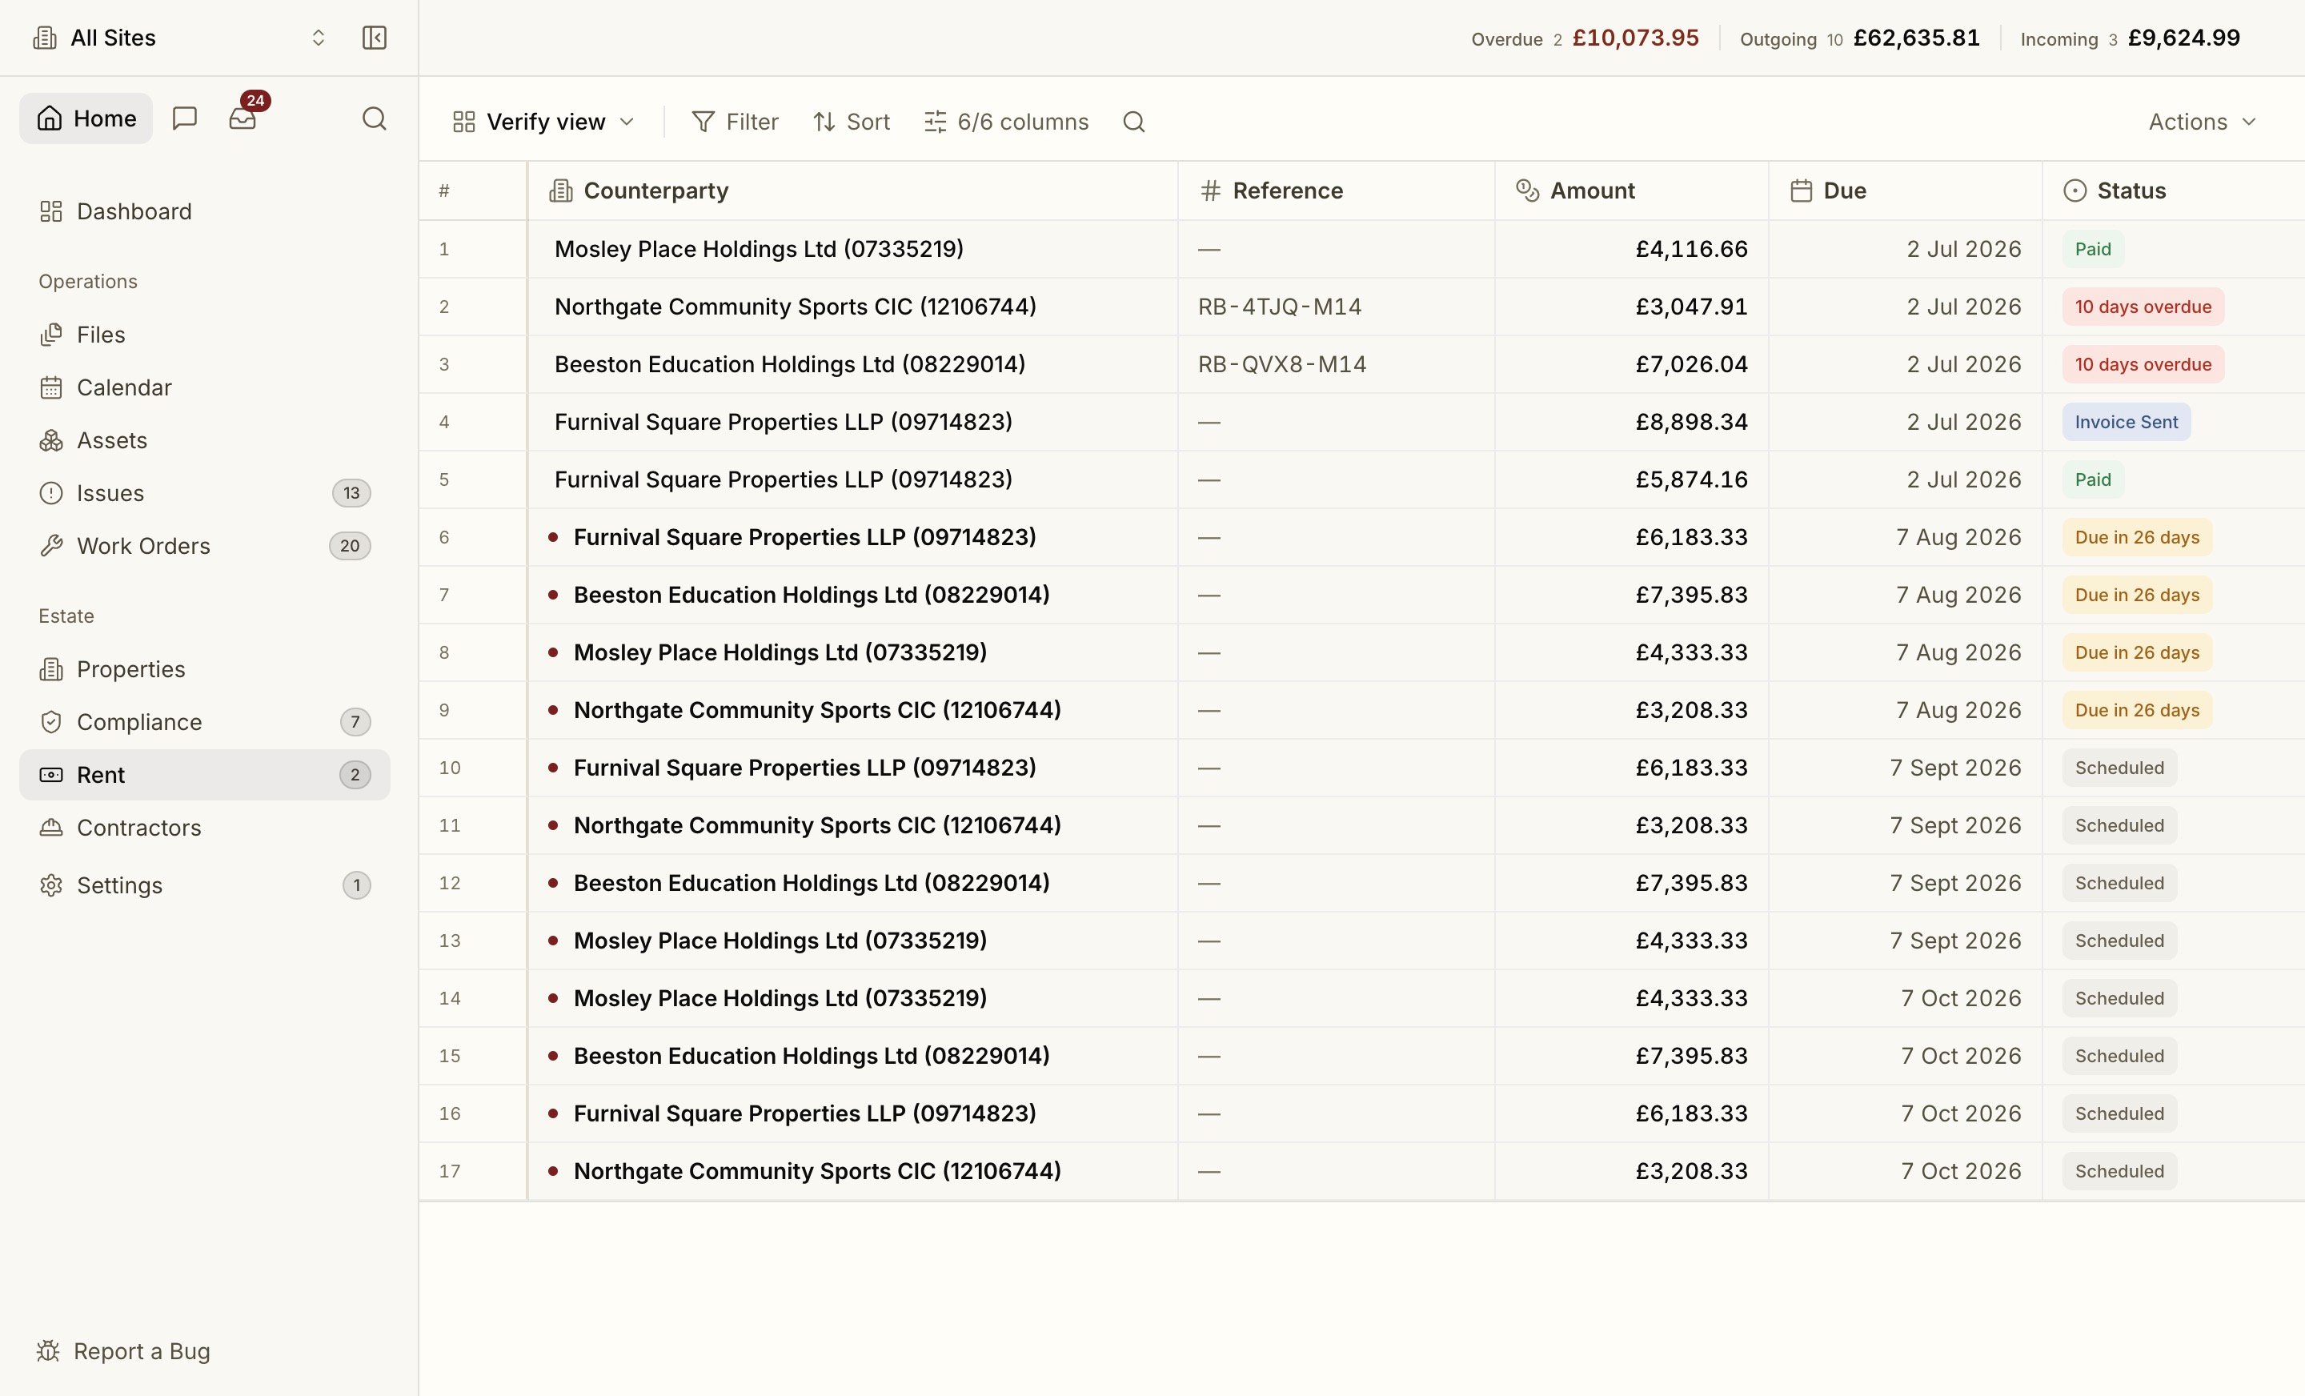Viewport: 2305px width, 1396px height.
Task: Go to Home
Action: tap(86, 118)
